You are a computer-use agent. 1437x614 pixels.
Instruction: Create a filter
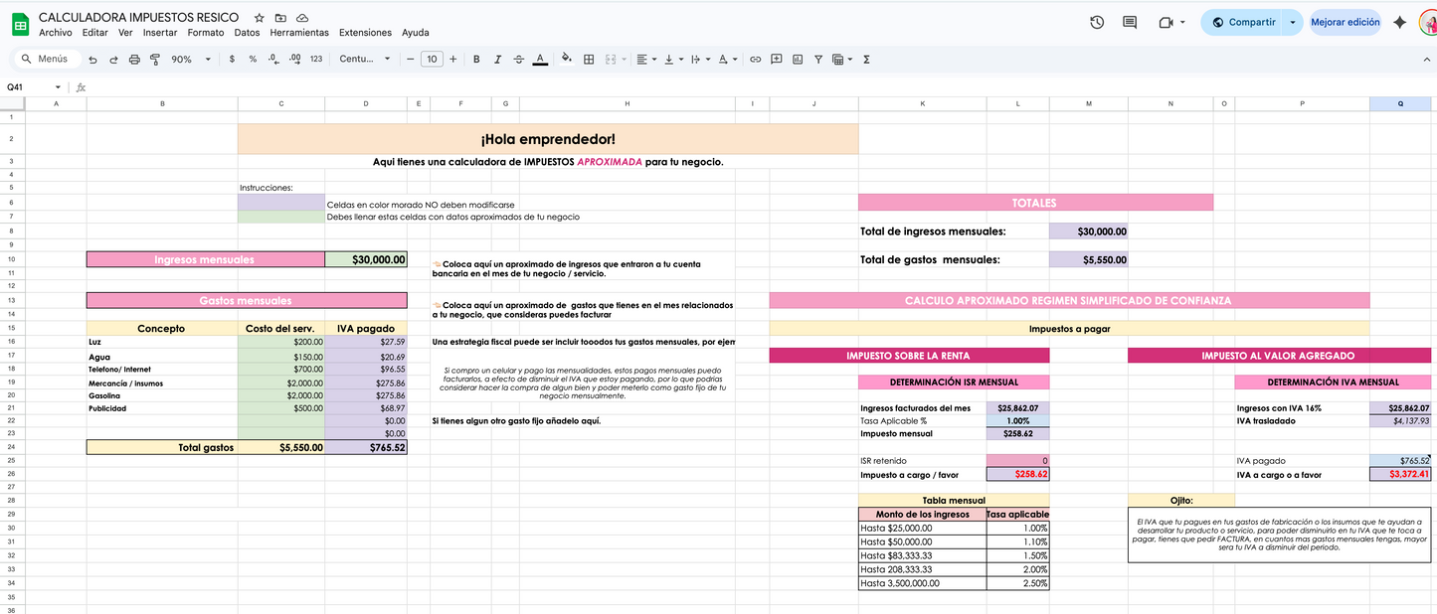pyautogui.click(x=817, y=59)
